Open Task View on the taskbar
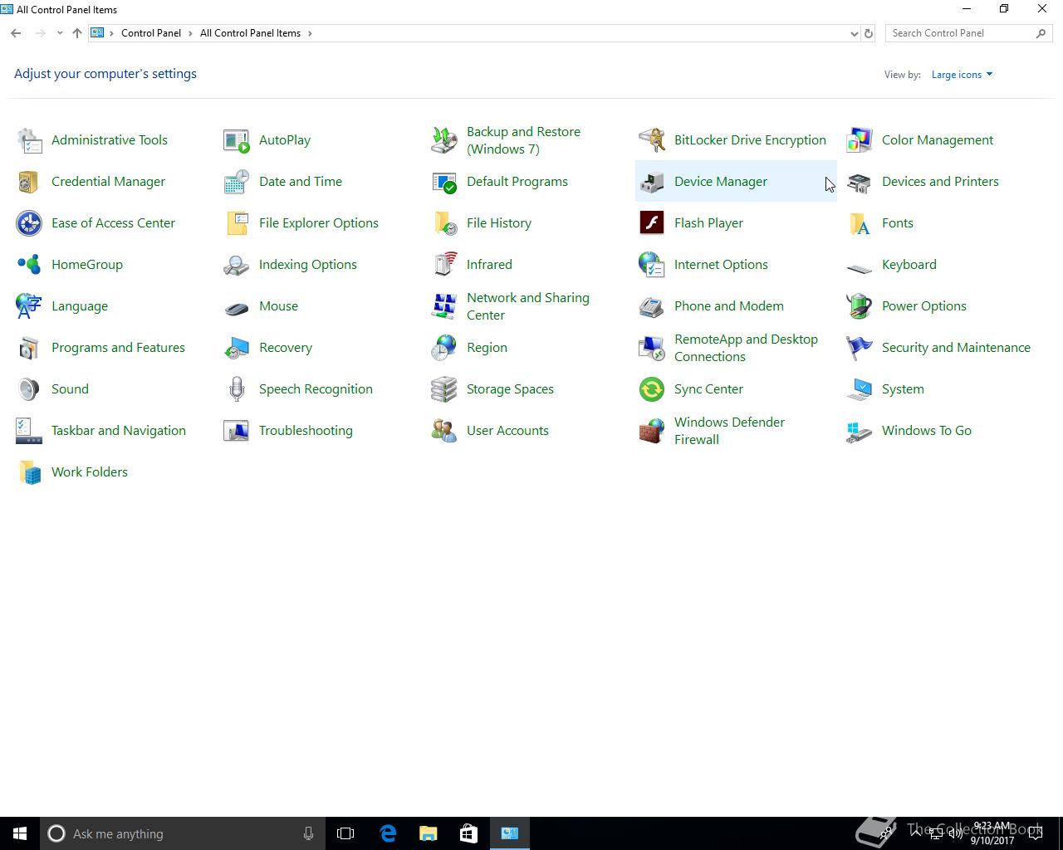The height and width of the screenshot is (850, 1063). coord(345,833)
